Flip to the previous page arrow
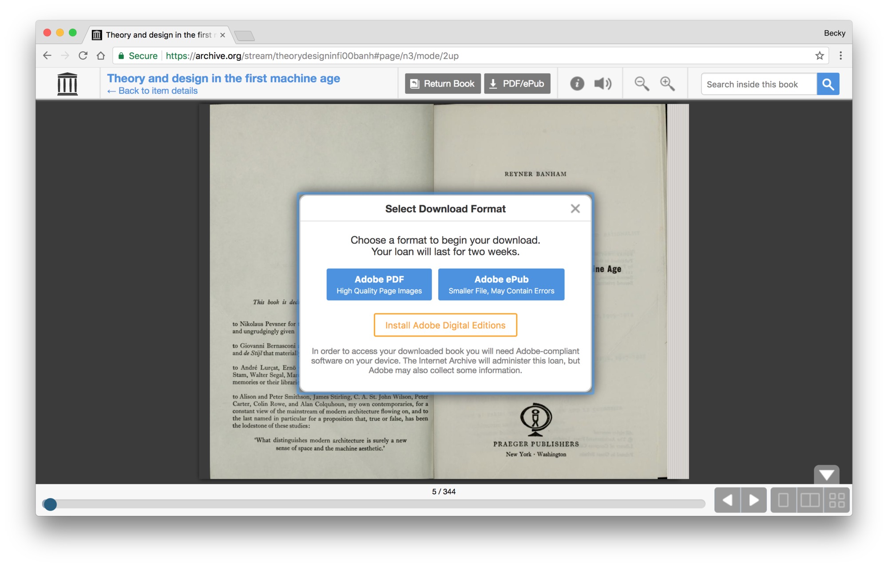888x567 pixels. 727,500
